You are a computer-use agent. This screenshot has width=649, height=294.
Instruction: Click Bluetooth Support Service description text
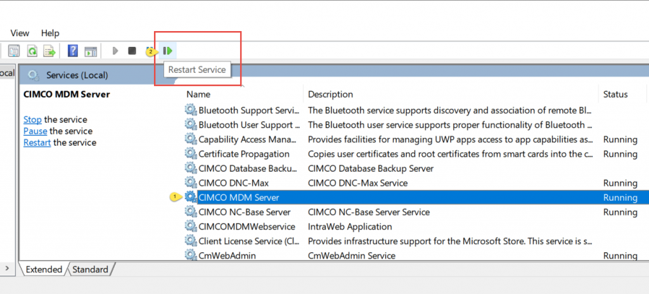click(x=451, y=110)
